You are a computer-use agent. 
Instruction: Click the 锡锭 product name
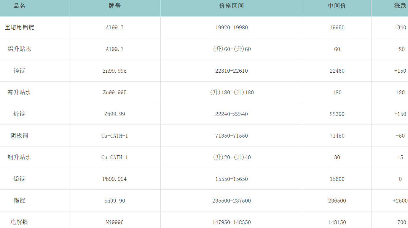click(x=19, y=201)
